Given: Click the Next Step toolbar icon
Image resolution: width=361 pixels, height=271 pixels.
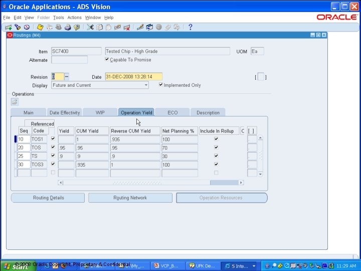Looking at the screenshot, I should [x=50, y=27].
